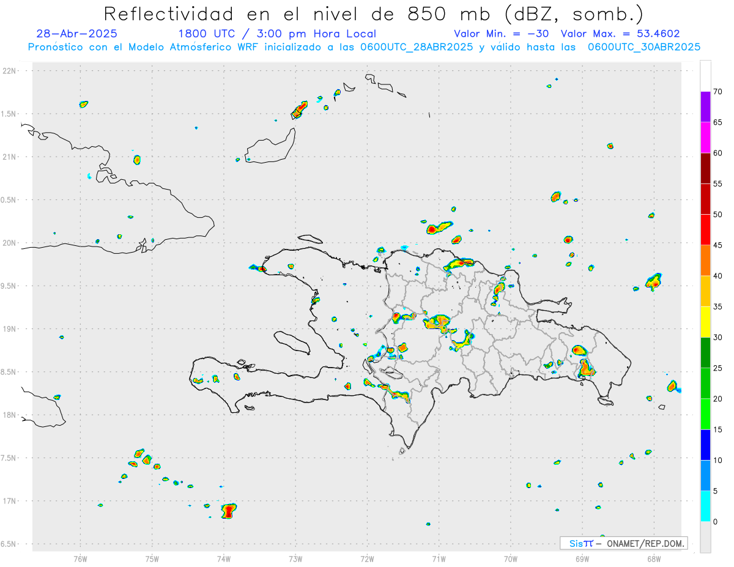
Task: Click the colorbar label '0'
Action: tap(716, 522)
